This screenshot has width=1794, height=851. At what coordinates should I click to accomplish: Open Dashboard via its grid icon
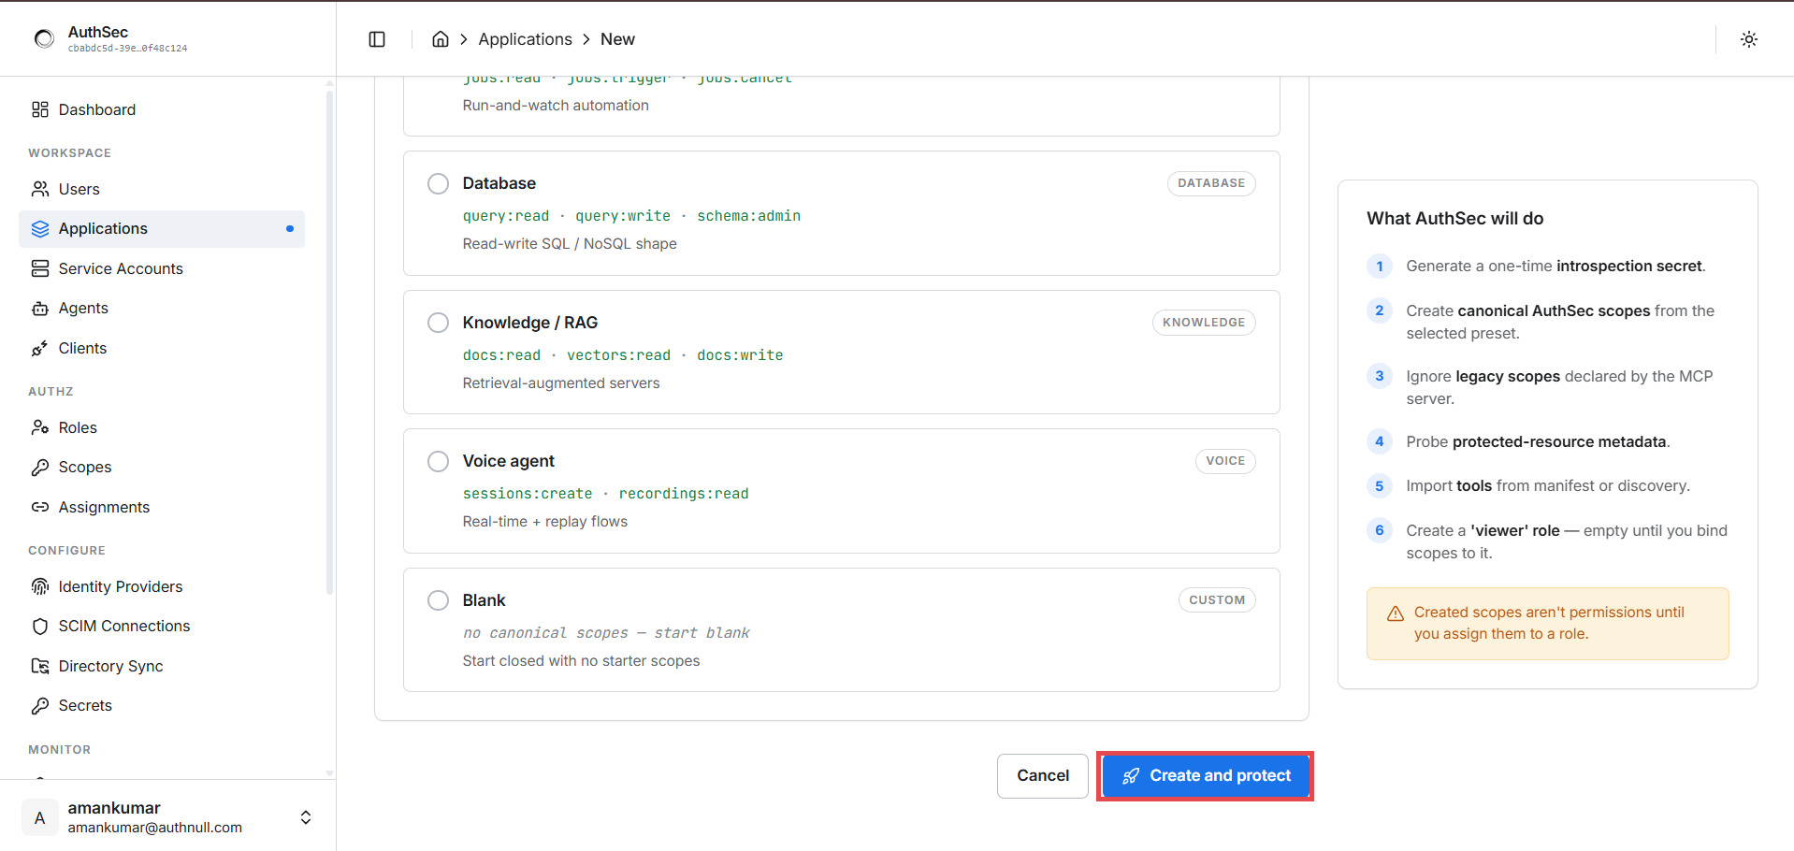pos(40,109)
